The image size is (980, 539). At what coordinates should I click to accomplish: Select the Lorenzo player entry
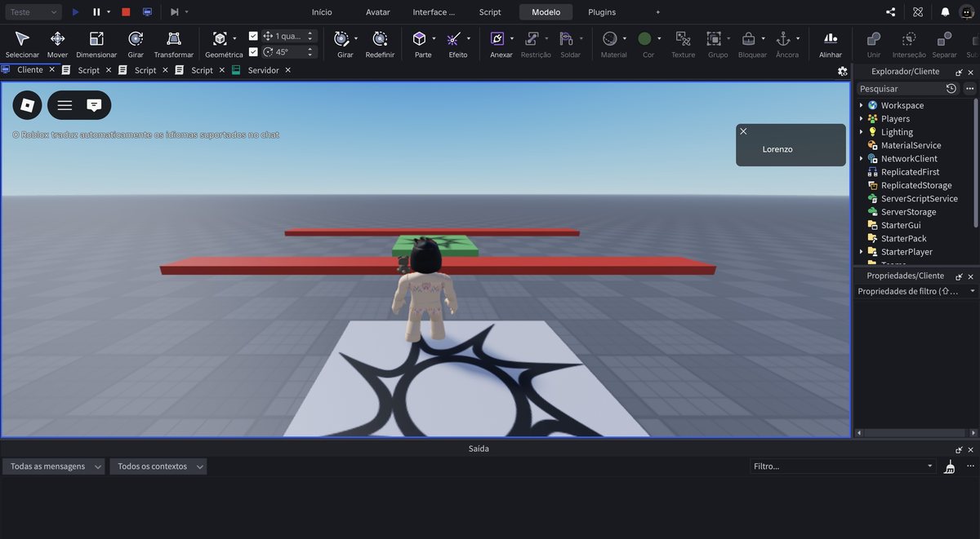point(777,149)
